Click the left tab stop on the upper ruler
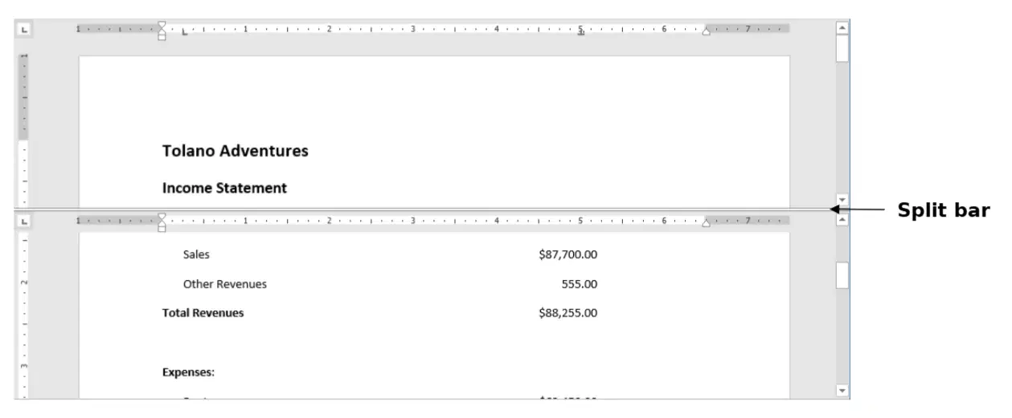 [186, 32]
